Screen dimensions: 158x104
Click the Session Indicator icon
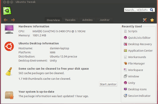tap(125, 96)
